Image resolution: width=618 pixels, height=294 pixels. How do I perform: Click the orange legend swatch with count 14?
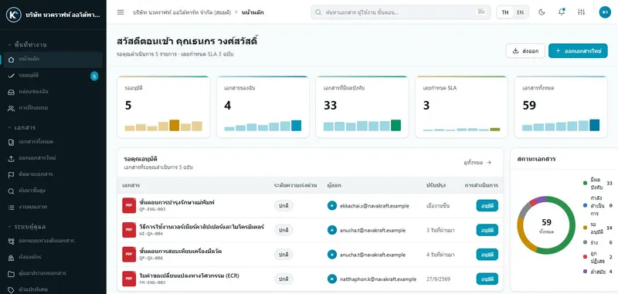click(585, 228)
